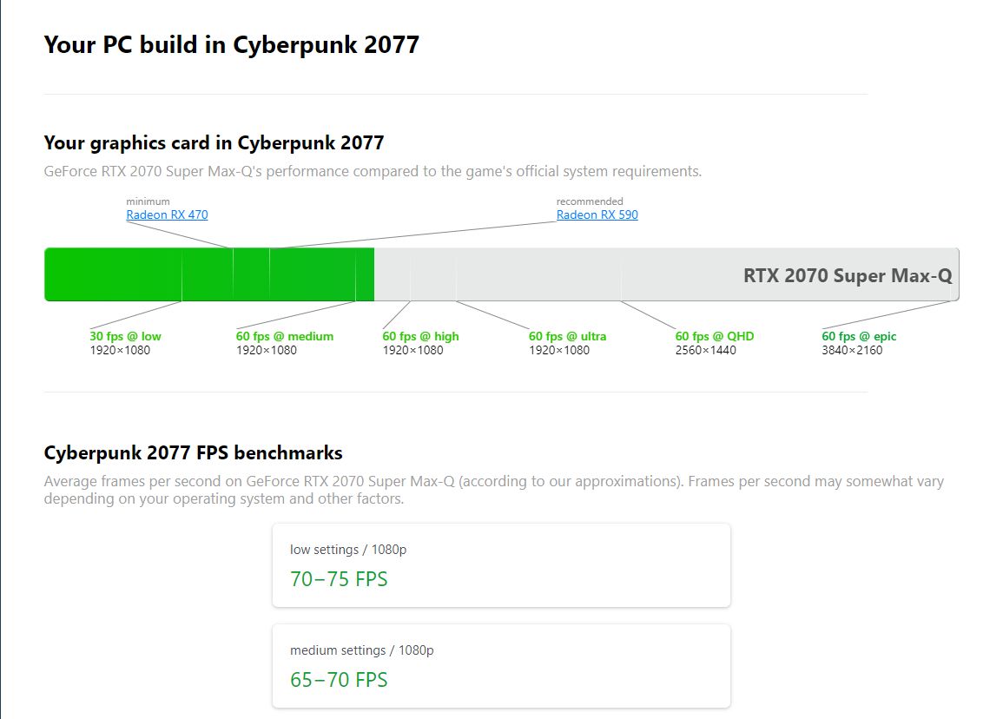Image resolution: width=1003 pixels, height=719 pixels.
Task: Select the '60 fps @ medium' marker label
Action: (x=285, y=336)
